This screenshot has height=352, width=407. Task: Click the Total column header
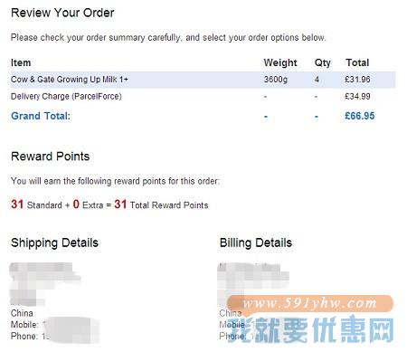click(357, 62)
